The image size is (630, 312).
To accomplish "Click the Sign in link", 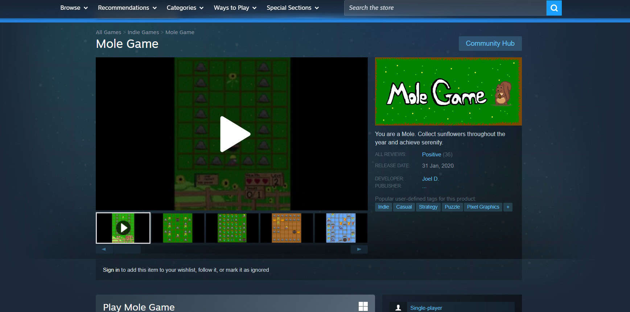I will 111,270.
